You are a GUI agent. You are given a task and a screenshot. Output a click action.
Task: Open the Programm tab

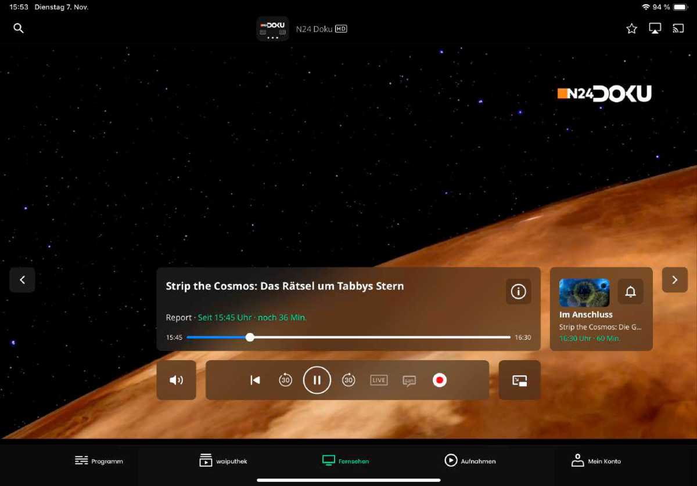(99, 461)
